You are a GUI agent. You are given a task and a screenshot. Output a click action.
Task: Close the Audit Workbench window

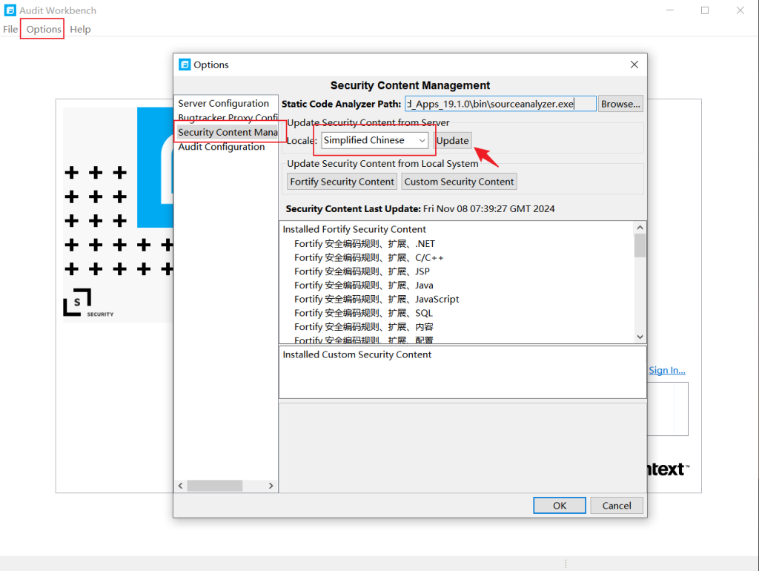click(740, 10)
